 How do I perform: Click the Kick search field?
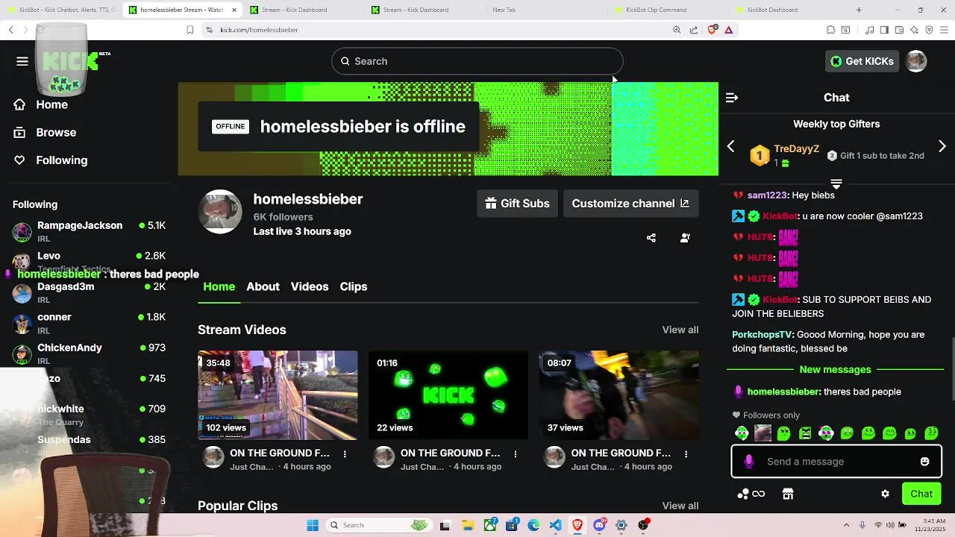(x=477, y=61)
